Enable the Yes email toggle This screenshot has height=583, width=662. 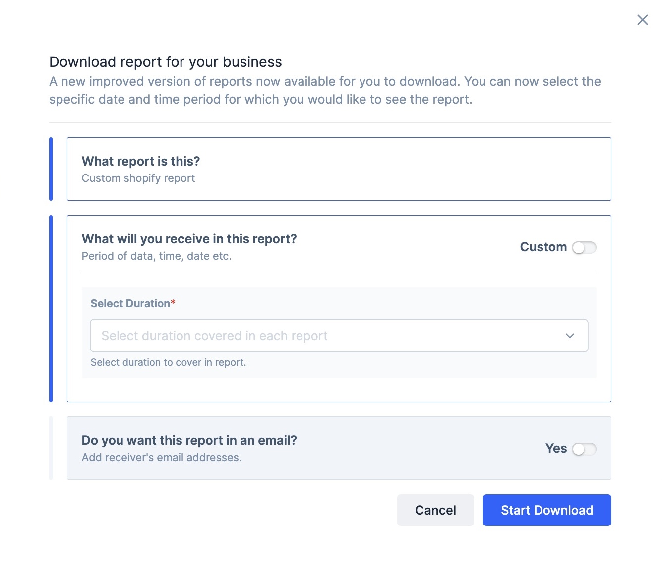(584, 449)
